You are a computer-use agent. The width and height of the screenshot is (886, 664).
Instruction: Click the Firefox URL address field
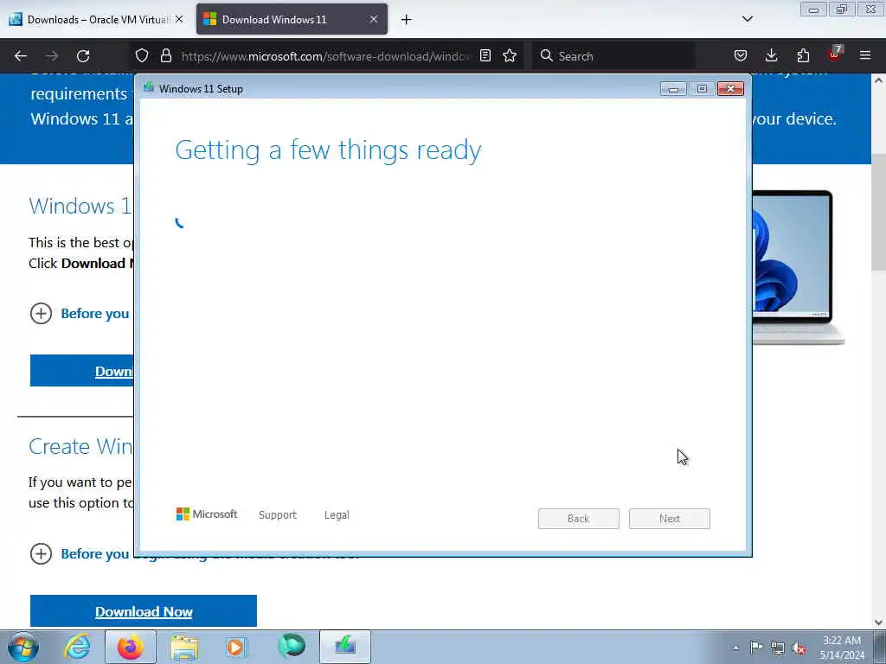(325, 56)
